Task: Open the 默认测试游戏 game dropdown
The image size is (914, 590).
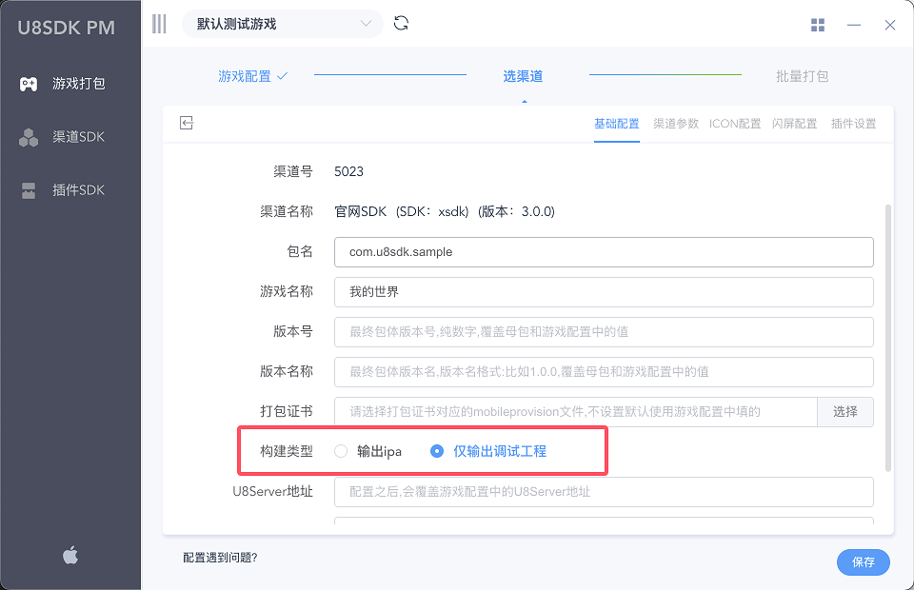Action: tap(283, 24)
